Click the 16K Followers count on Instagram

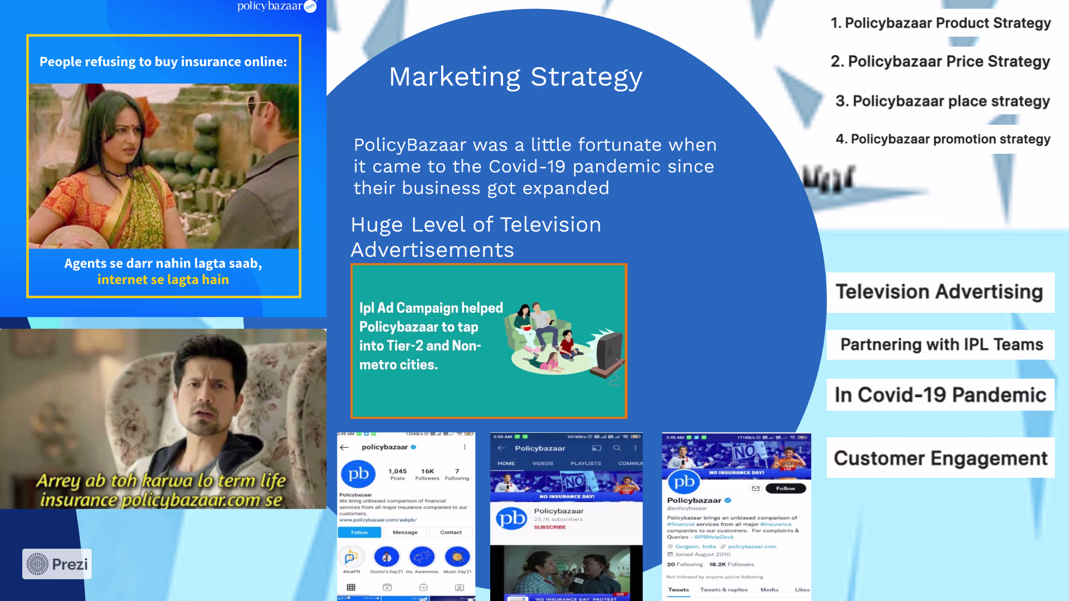(427, 474)
